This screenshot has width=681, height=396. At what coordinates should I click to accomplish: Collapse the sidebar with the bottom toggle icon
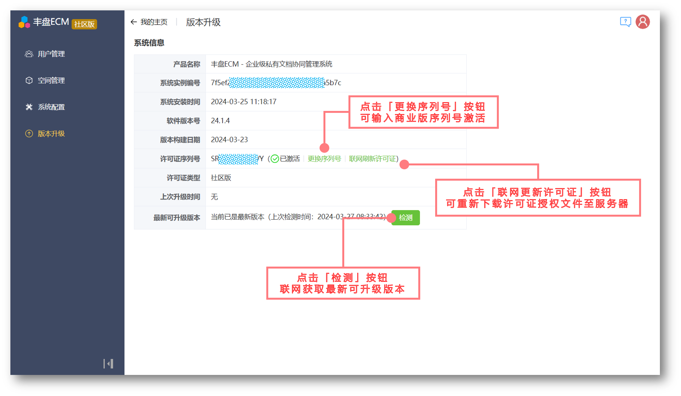[108, 364]
